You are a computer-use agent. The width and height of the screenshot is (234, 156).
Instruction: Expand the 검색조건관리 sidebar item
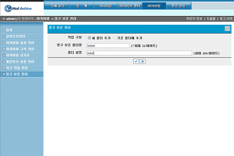[x=16, y=36]
